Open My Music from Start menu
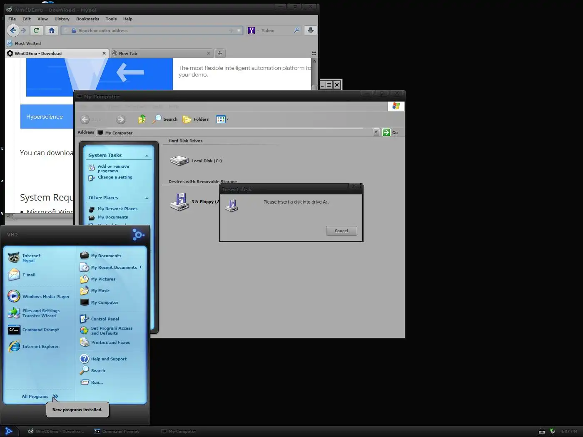 click(111, 291)
